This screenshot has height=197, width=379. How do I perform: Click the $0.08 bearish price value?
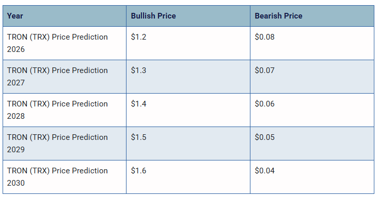pyautogui.click(x=265, y=37)
